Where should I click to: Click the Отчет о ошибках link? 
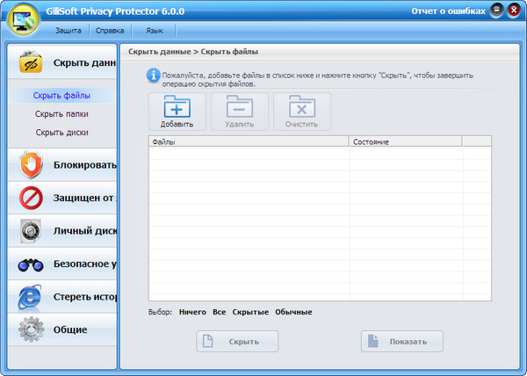(449, 11)
